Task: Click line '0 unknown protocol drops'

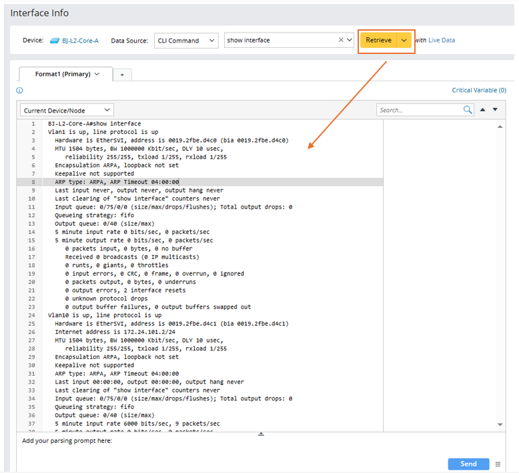Action: coord(106,298)
